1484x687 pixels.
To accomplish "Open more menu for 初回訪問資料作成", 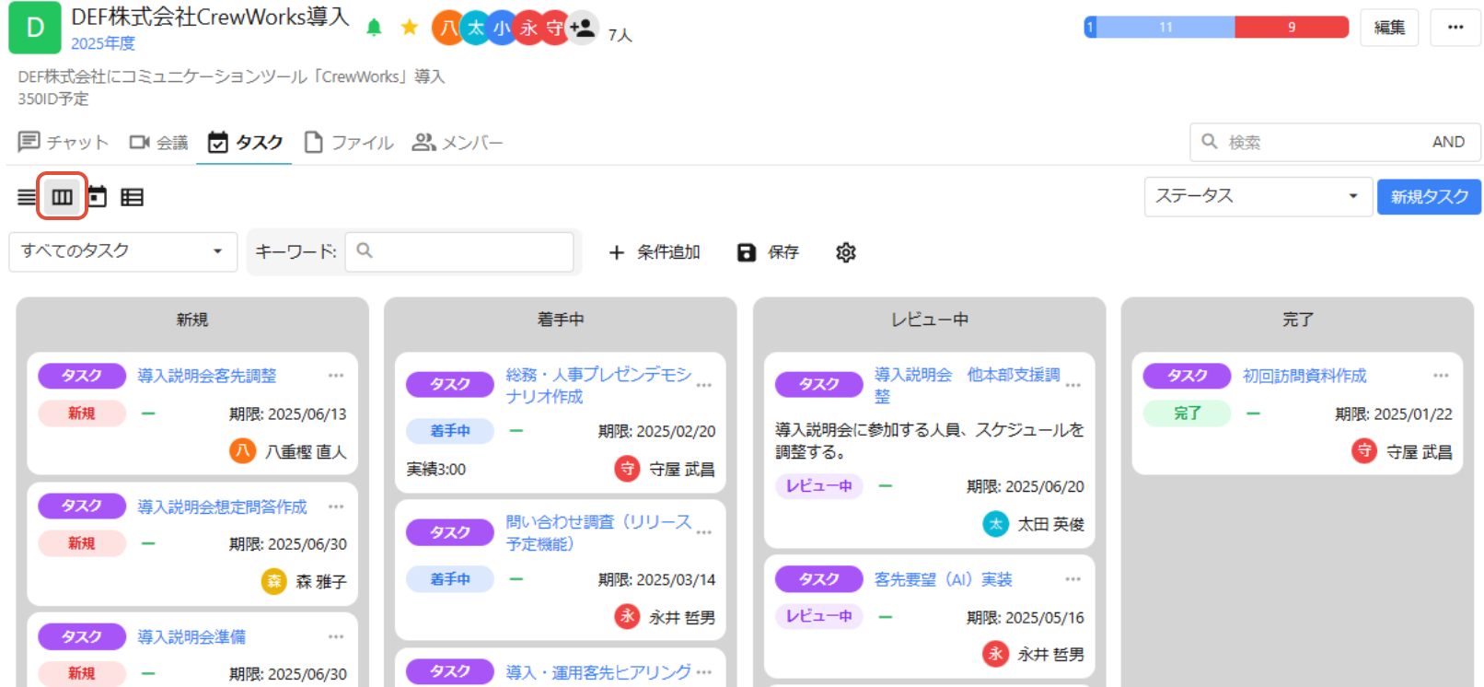I will pos(1441,375).
